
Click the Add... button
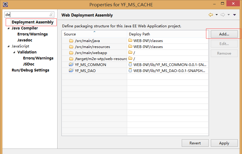coord(224,34)
